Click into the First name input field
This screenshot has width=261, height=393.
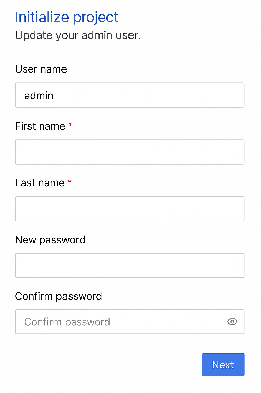tap(129, 152)
